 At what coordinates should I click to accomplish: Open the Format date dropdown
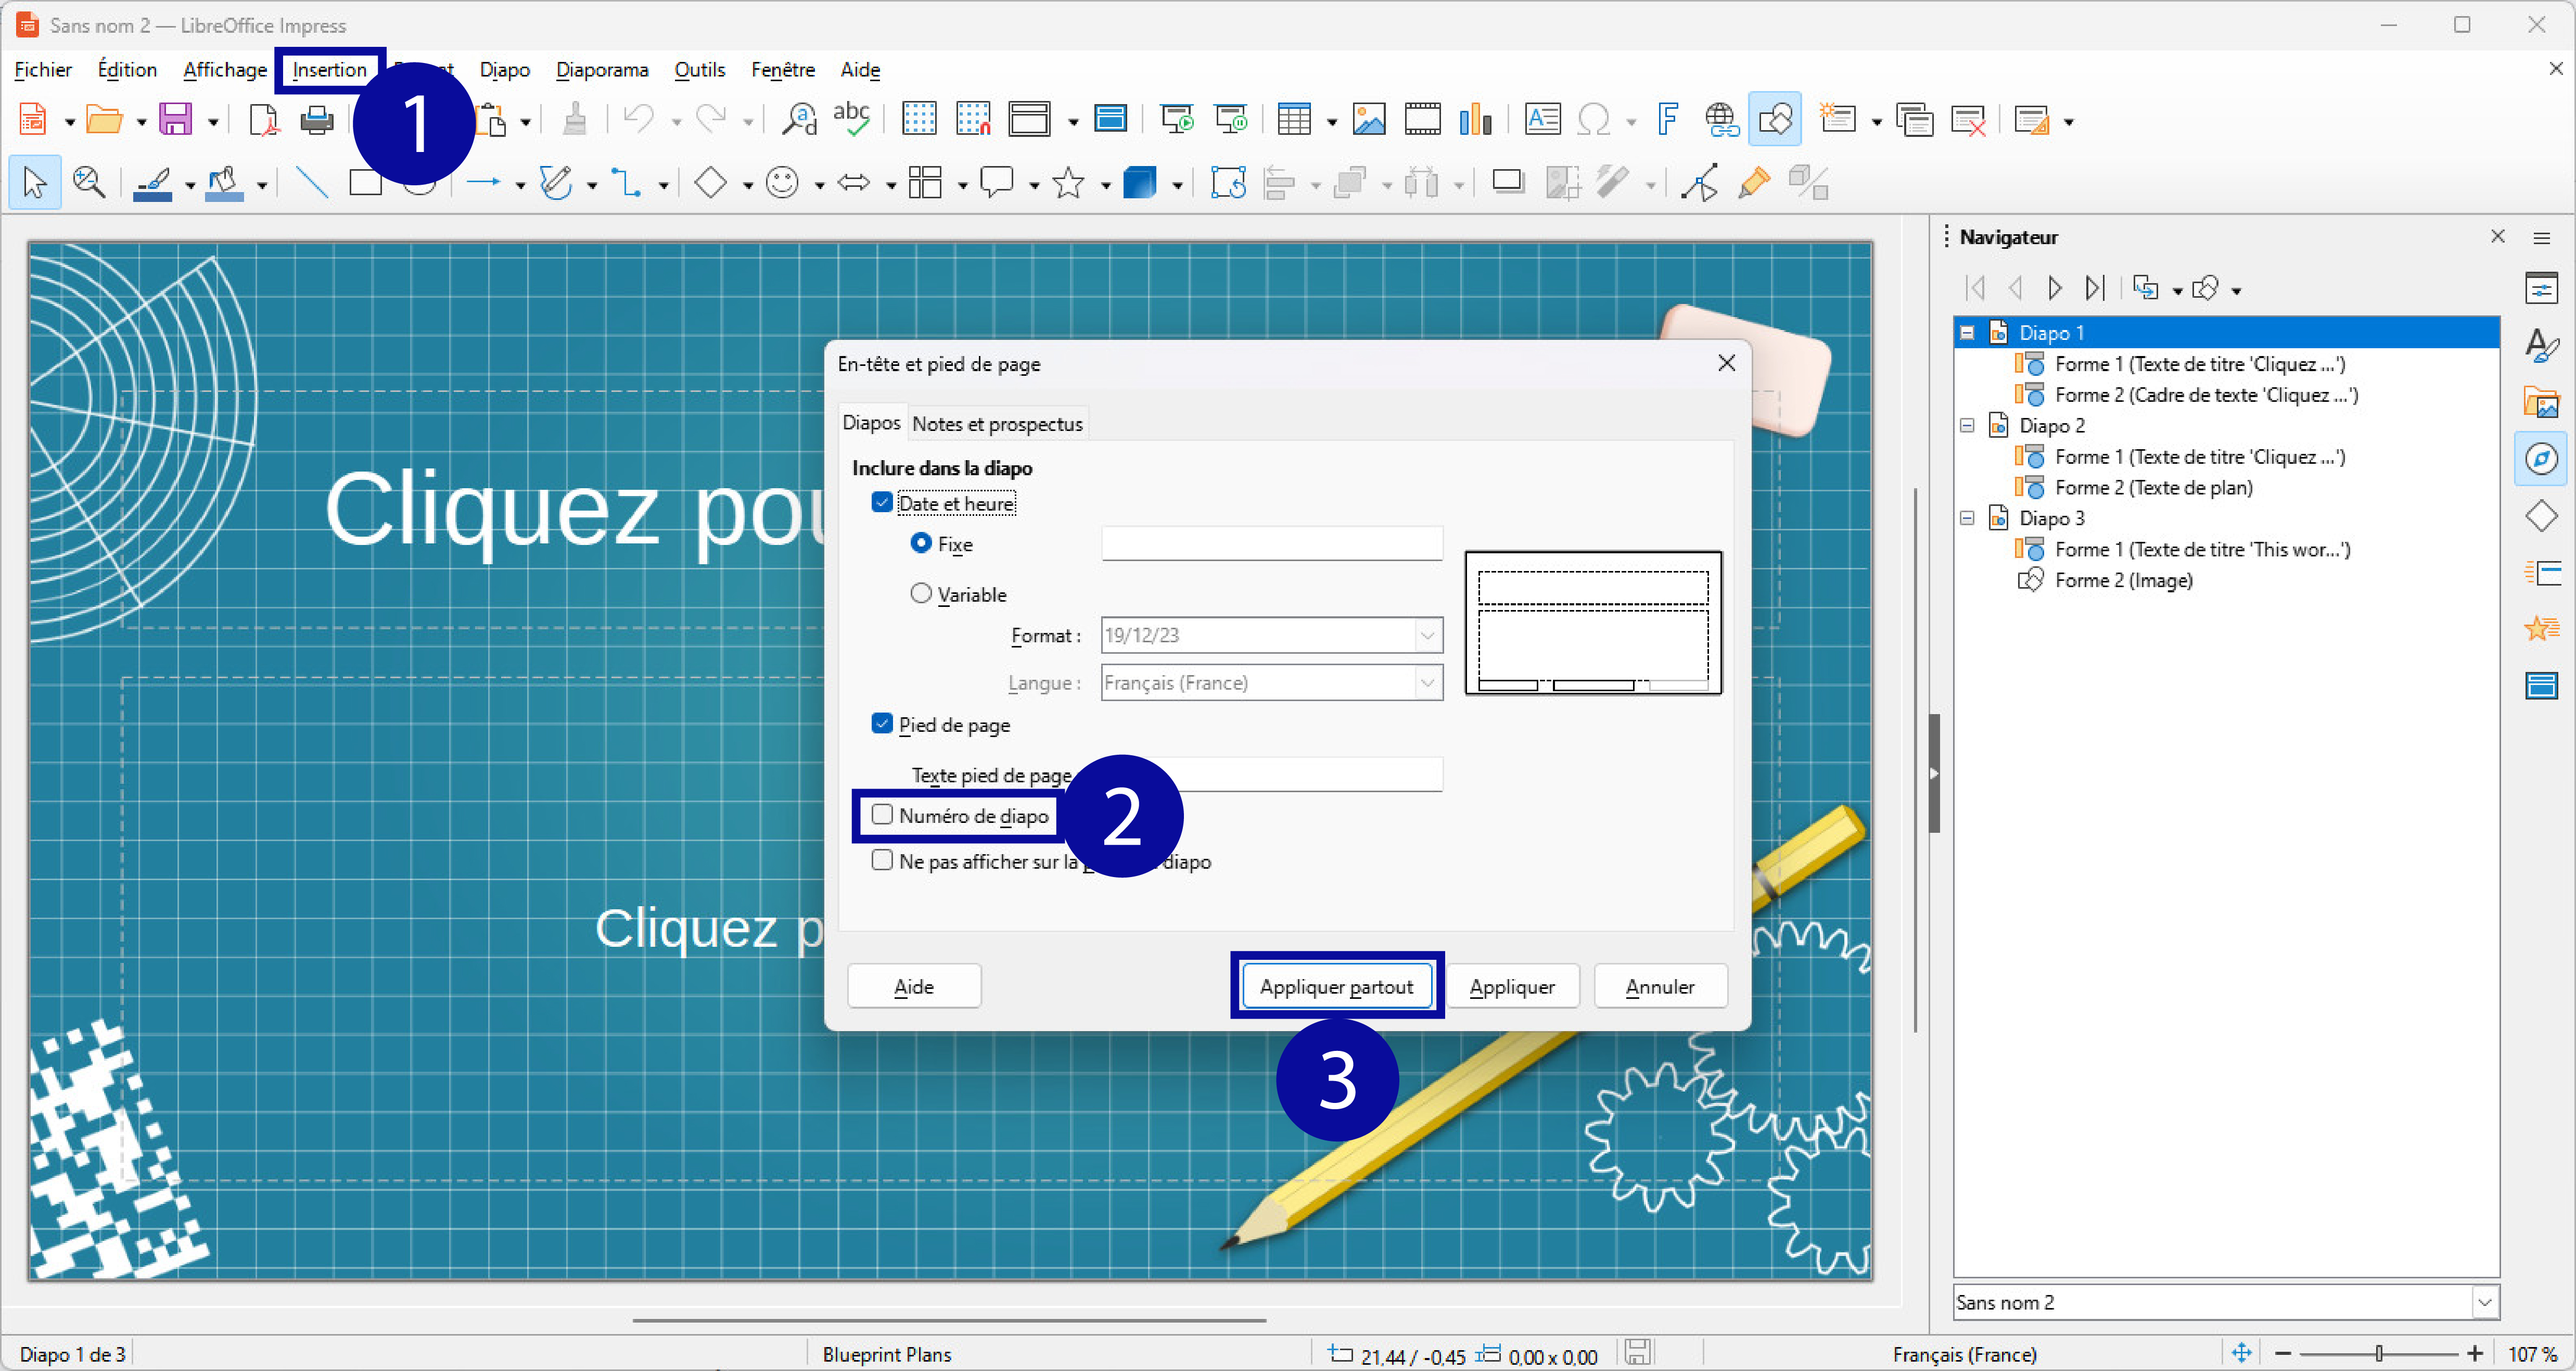click(x=1428, y=635)
